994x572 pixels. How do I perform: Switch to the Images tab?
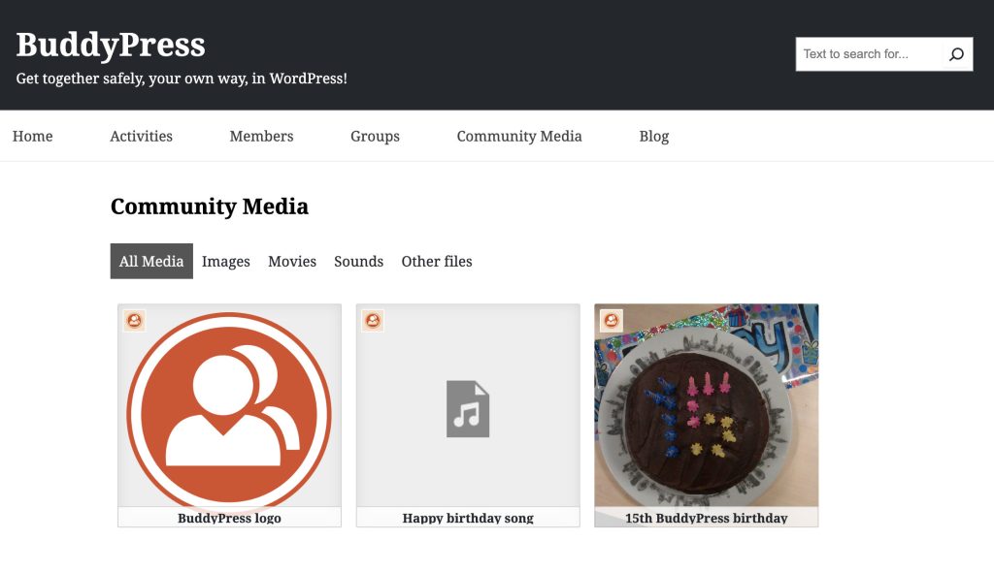click(225, 262)
